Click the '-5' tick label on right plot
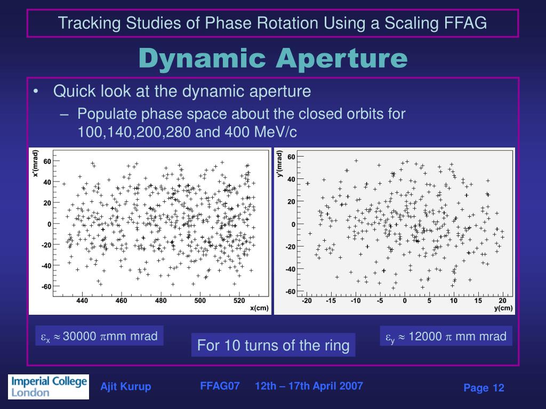This screenshot has width=546, height=409. 380,300
